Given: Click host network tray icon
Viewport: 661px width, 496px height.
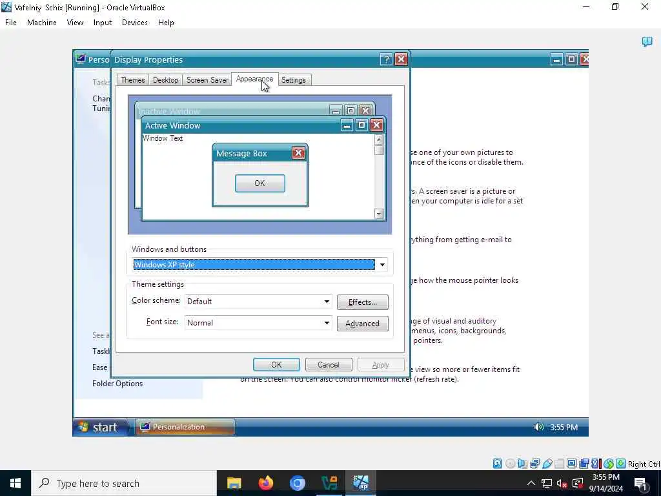Looking at the screenshot, I should tap(547, 483).
